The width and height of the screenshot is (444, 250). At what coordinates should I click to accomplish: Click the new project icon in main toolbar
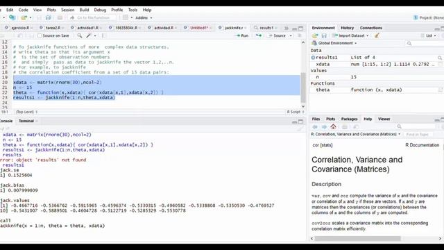coord(12,17)
